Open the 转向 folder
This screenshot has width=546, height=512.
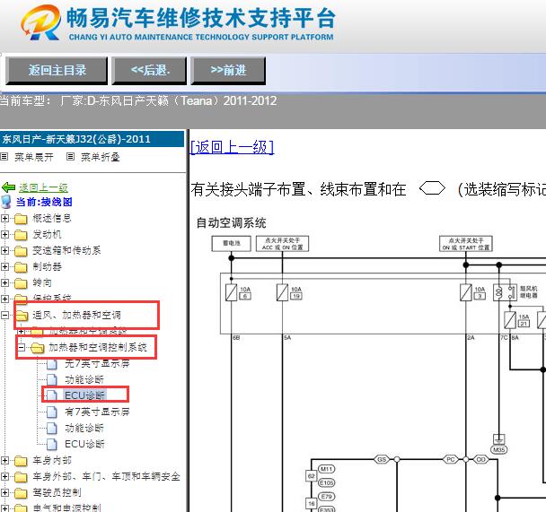tap(42, 283)
